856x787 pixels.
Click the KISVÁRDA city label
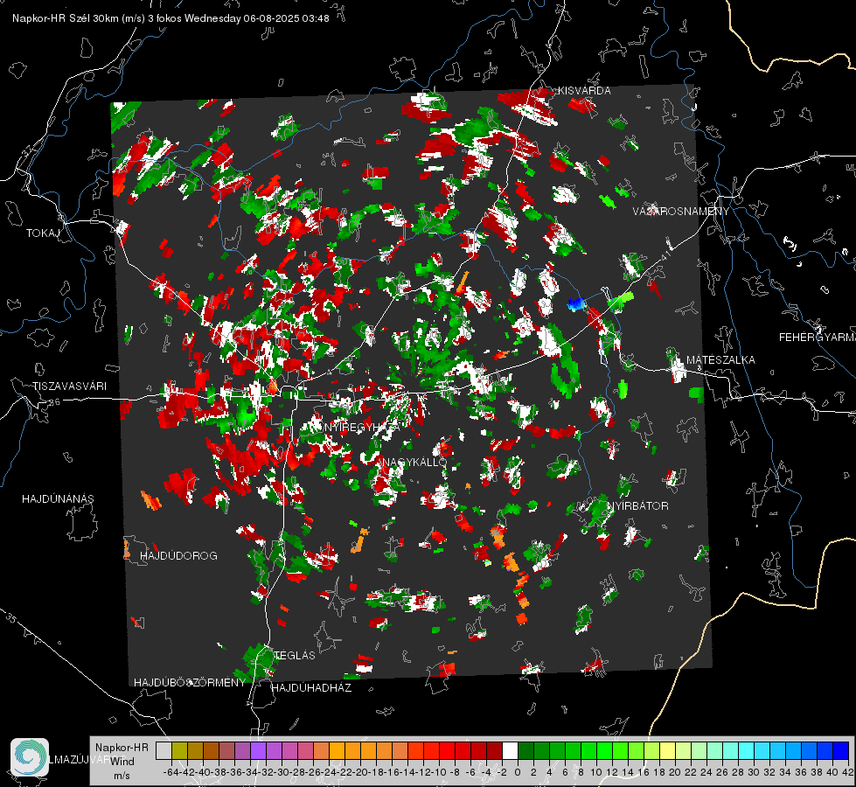click(x=583, y=91)
